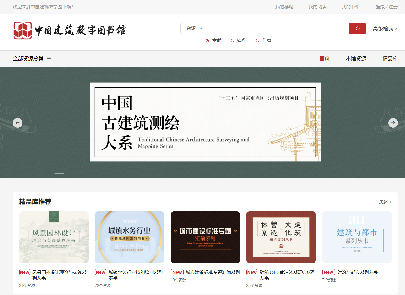Image resolution: width=405 pixels, height=295 pixels.
Task: Click the China Architecture Digital Library logo
Action: [70, 30]
